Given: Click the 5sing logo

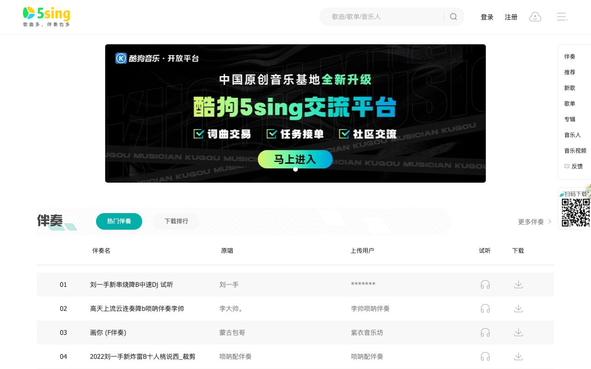Looking at the screenshot, I should (x=46, y=16).
